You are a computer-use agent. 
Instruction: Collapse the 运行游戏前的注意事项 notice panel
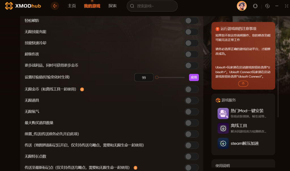click(x=243, y=84)
